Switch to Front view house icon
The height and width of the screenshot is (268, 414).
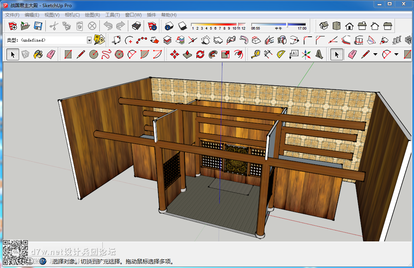[349, 26]
